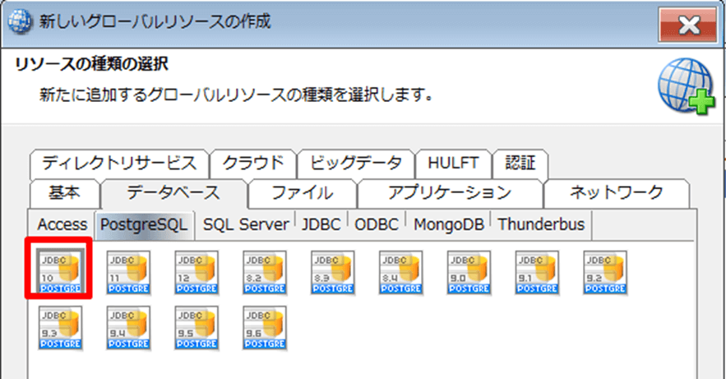Pick the PostgreSQL 9.1 JDBC icon
The image size is (726, 379).
[x=537, y=272]
